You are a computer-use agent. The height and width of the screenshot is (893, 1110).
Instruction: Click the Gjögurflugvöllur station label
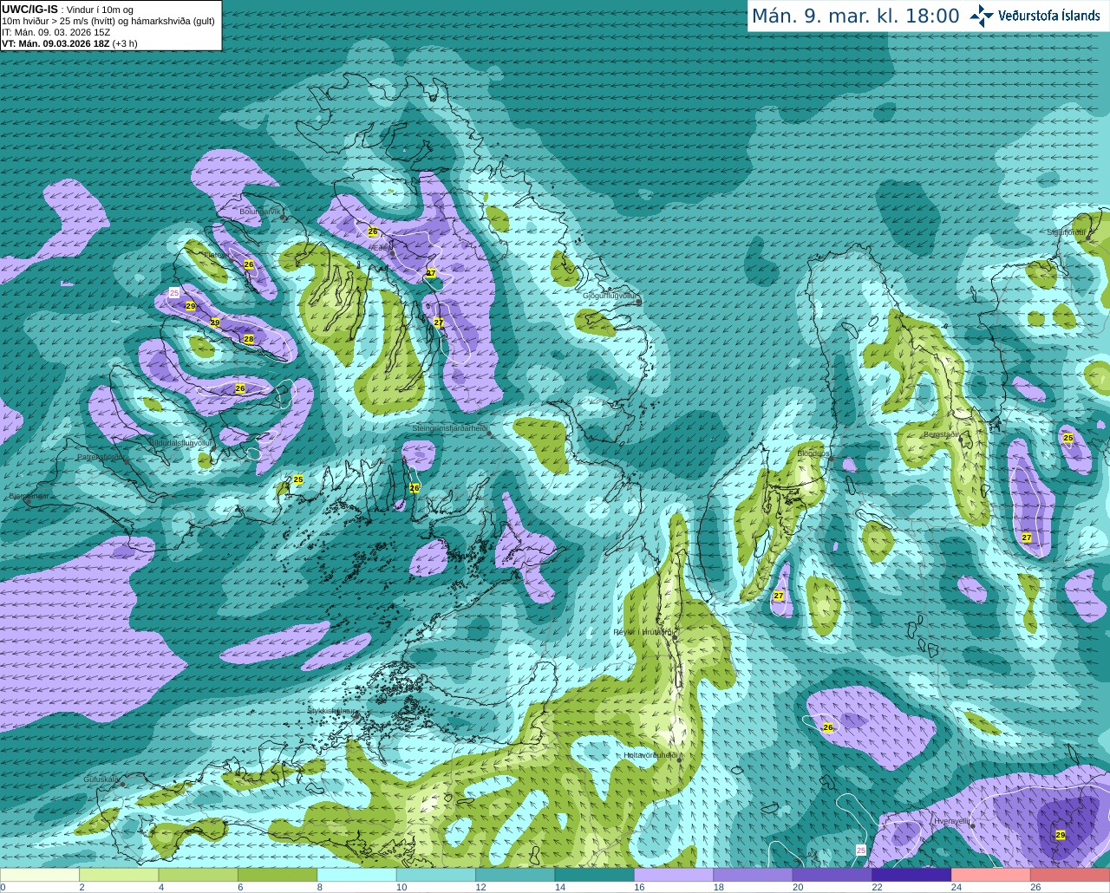point(610,296)
